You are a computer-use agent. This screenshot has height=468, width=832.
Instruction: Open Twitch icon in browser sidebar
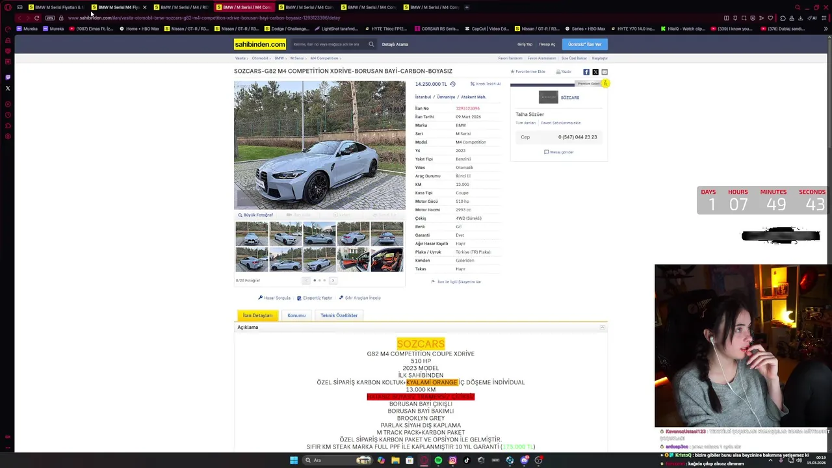pos(8,77)
